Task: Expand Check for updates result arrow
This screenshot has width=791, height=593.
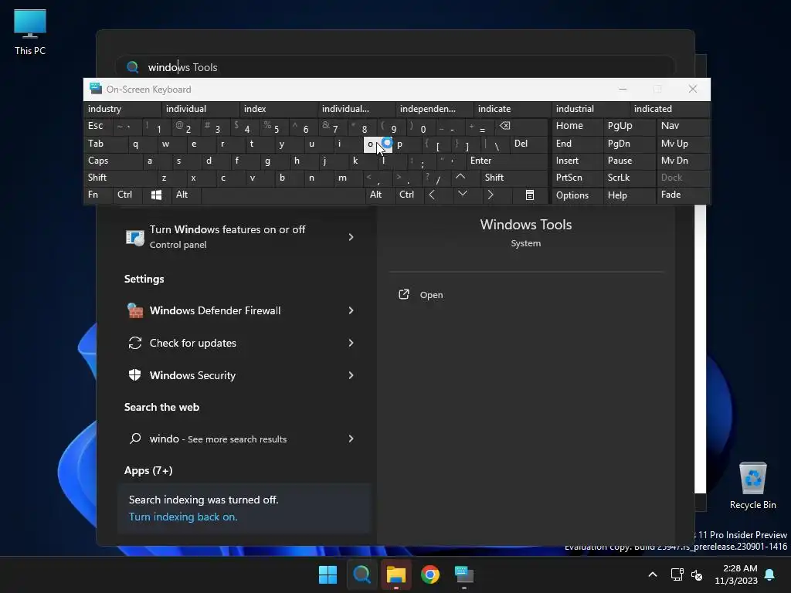Action: coord(351,343)
